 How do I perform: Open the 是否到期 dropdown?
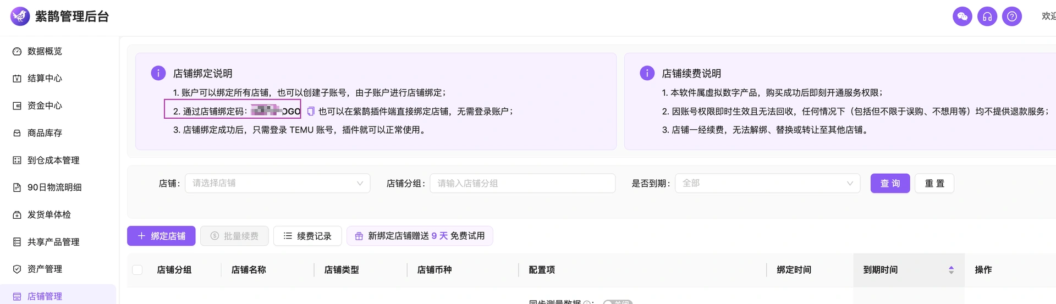point(767,183)
